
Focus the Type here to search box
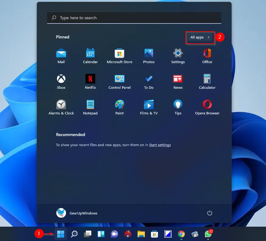tap(134, 18)
